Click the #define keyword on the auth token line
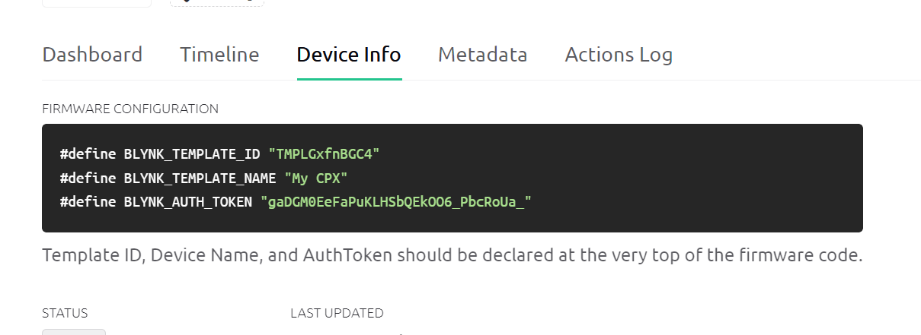This screenshot has width=921, height=335. click(x=88, y=202)
